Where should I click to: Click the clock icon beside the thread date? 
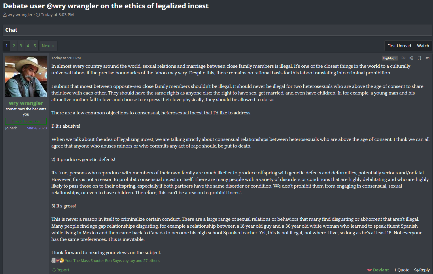38,15
